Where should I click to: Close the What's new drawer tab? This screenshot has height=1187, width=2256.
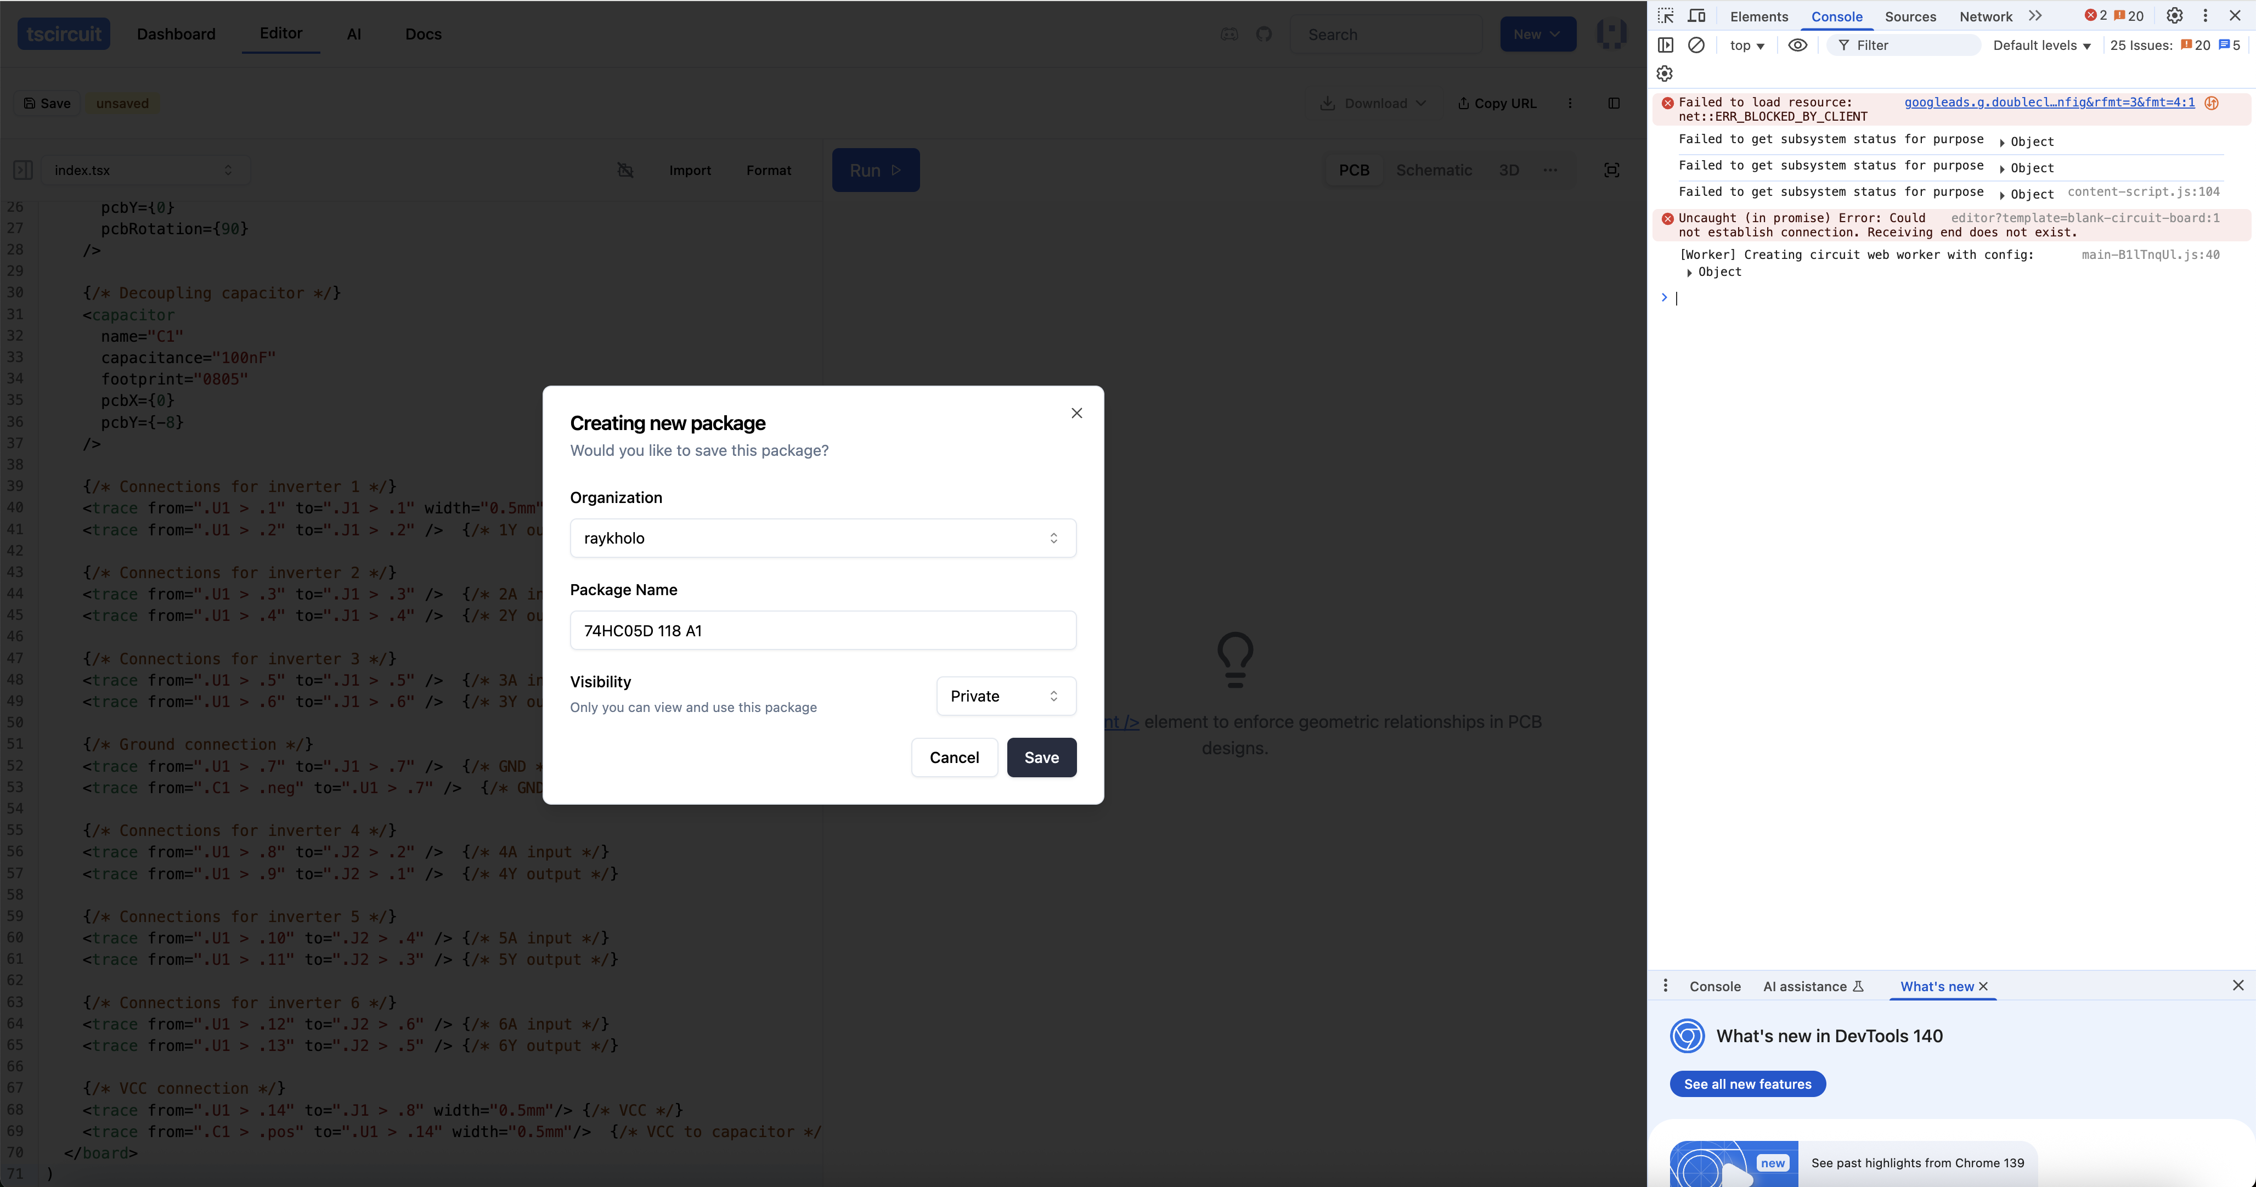1984,987
